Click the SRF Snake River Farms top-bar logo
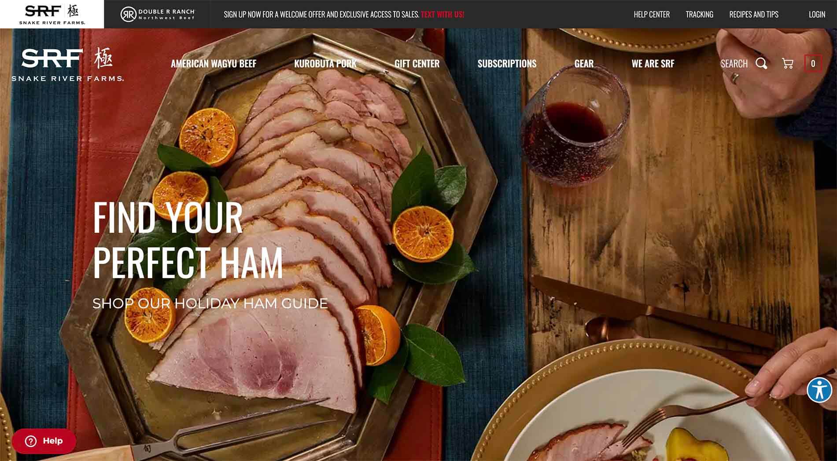The height and width of the screenshot is (461, 837). pos(52,14)
